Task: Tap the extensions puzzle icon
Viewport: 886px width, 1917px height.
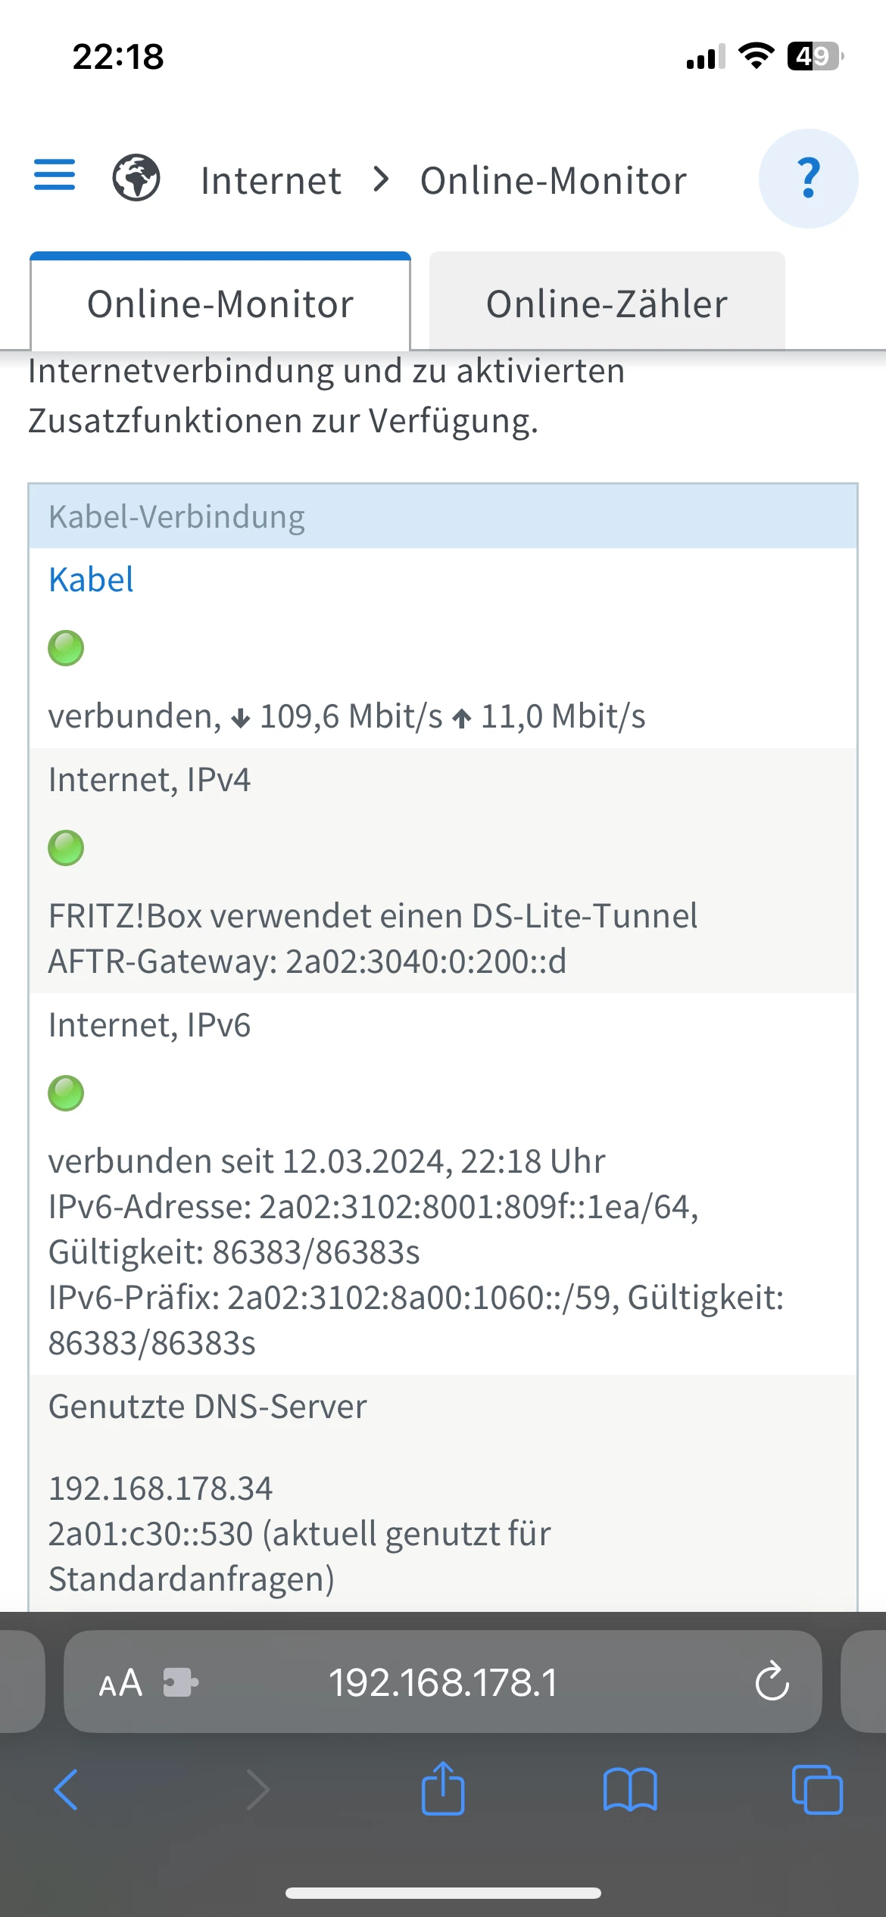Action: tap(180, 1682)
